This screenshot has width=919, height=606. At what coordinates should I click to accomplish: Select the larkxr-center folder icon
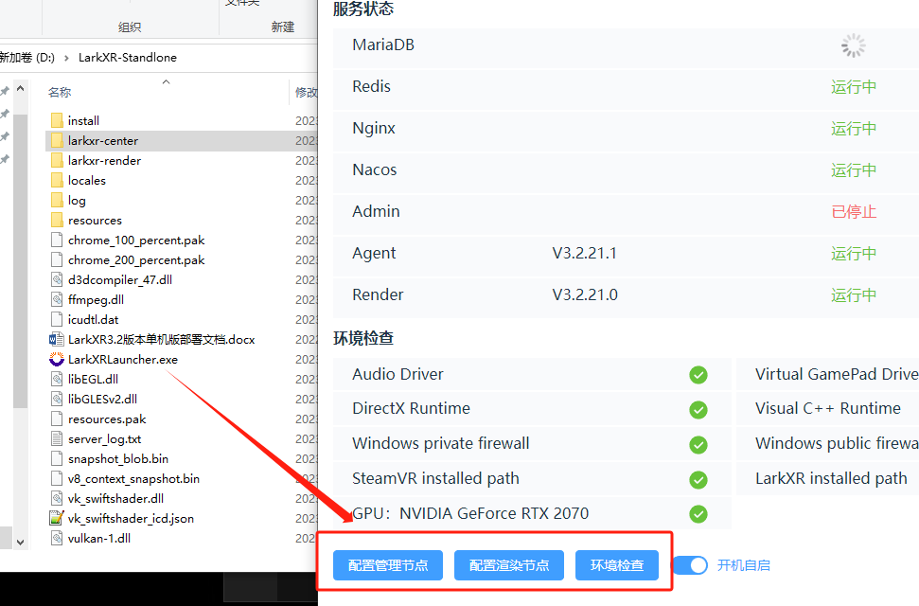[x=57, y=140]
